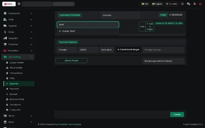
Task: Expand the Dashboard chevron
Action: (31, 13)
